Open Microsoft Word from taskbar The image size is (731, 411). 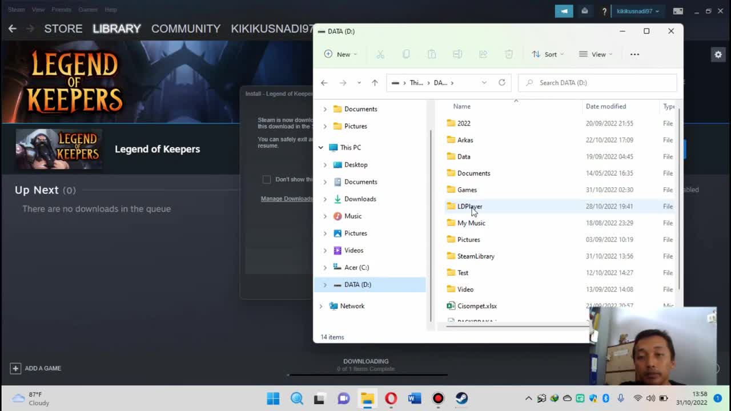point(415,398)
